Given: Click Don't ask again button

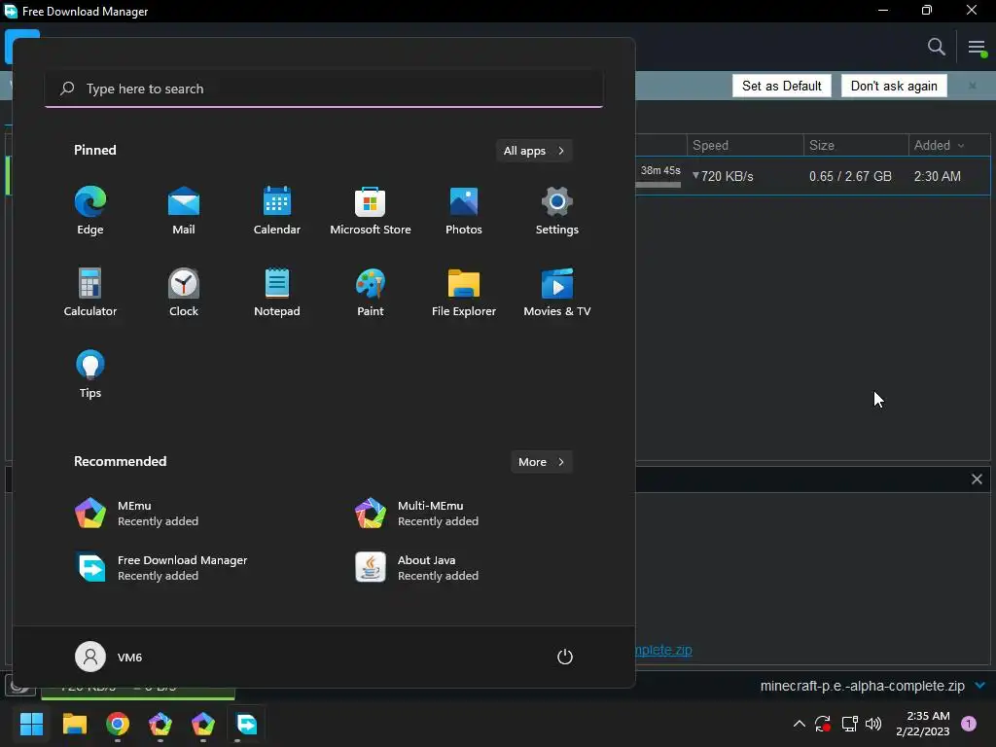Looking at the screenshot, I should point(894,86).
